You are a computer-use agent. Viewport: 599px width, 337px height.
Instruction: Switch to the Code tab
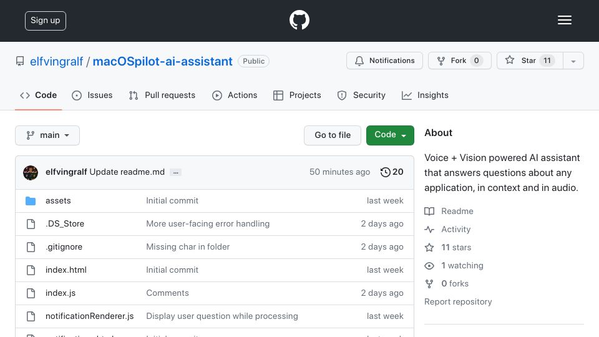(x=38, y=95)
